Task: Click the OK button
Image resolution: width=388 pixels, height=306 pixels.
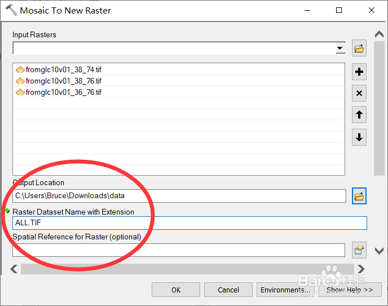Action: click(x=176, y=290)
